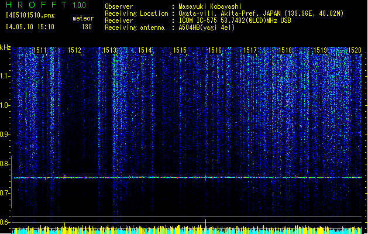
Task: Click the 0.6 frequency axis label
Action: [5, 222]
